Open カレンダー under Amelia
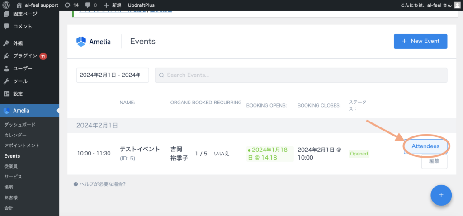This screenshot has width=463, height=216. coord(15,135)
